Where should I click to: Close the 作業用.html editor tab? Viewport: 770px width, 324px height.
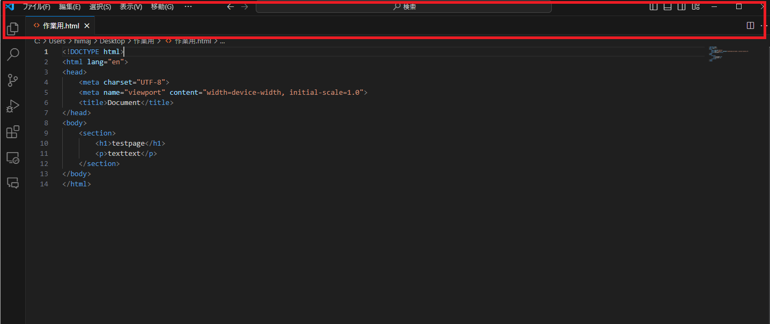point(87,26)
